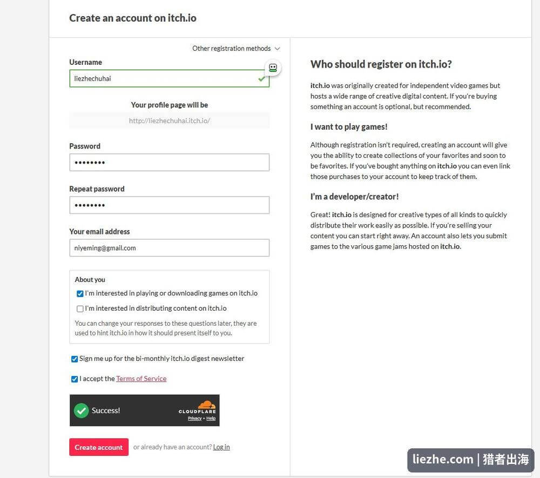Viewport: 540px width, 478px height.
Task: Open Other registration methods menu
Action: click(x=232, y=49)
